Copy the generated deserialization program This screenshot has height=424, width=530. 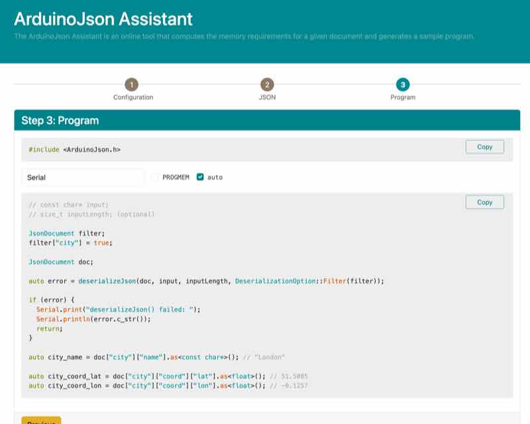[485, 202]
